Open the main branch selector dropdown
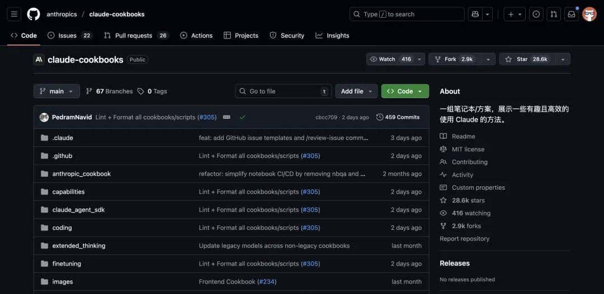 [x=56, y=91]
